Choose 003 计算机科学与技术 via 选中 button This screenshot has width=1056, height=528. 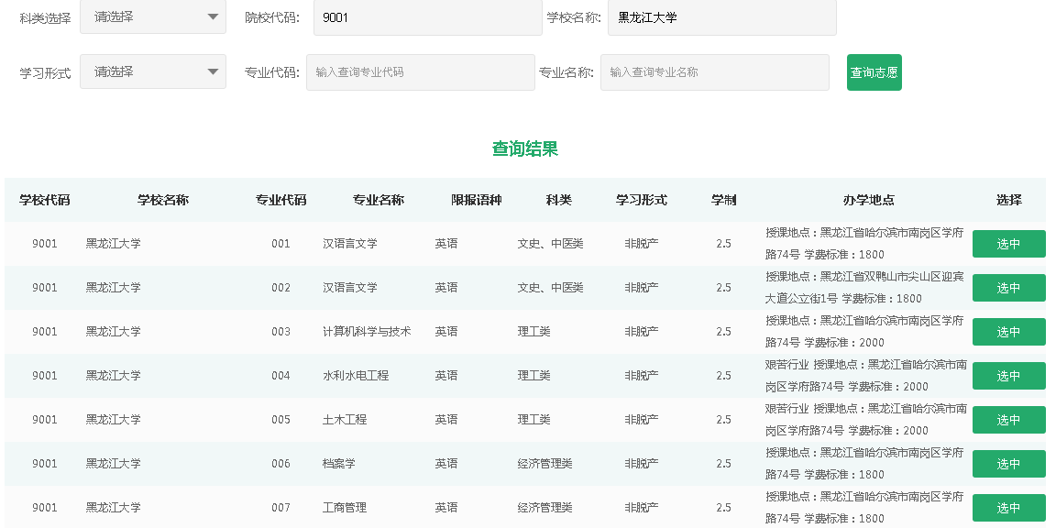(x=1008, y=332)
